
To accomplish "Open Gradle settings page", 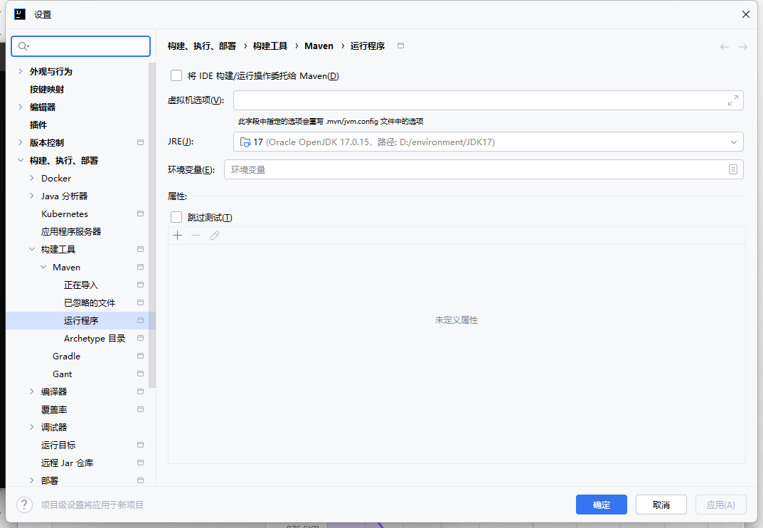I will click(66, 356).
